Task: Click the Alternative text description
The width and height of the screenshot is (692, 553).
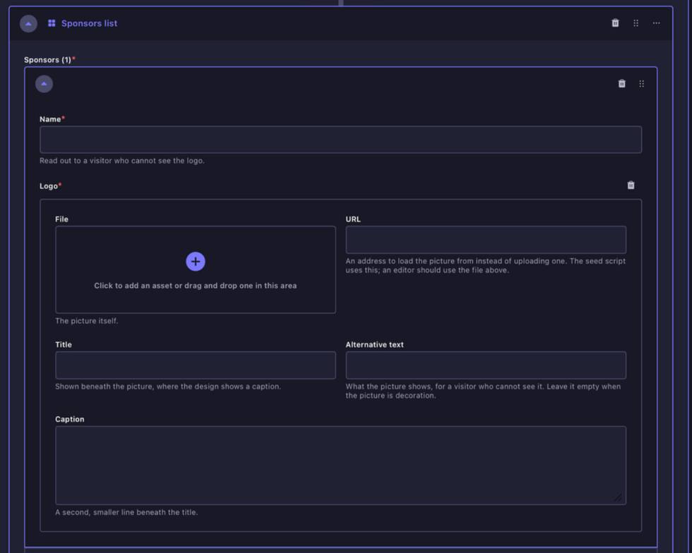Action: click(x=483, y=391)
